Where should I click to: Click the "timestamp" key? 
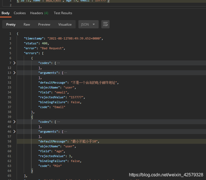tap(34, 38)
